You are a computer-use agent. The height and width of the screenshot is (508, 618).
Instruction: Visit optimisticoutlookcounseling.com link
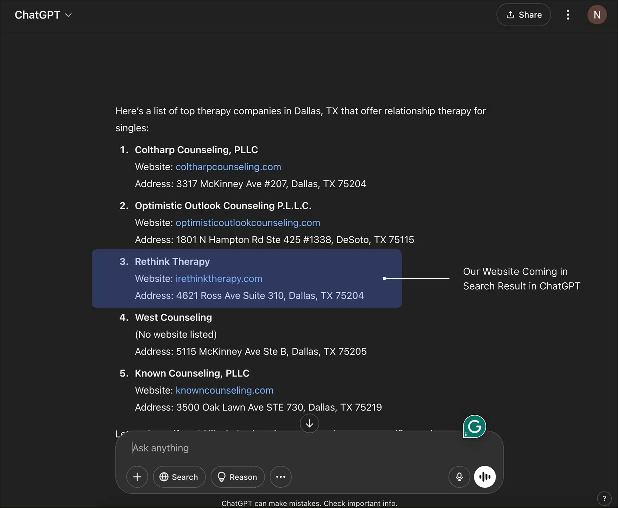(248, 223)
